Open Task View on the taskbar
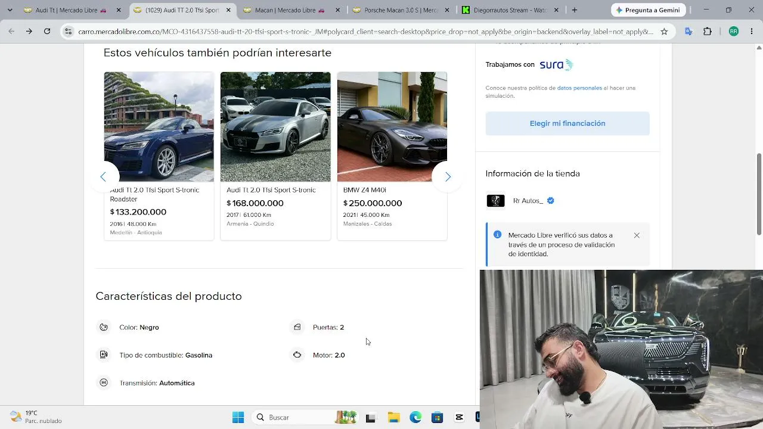The image size is (763, 429). click(x=370, y=417)
